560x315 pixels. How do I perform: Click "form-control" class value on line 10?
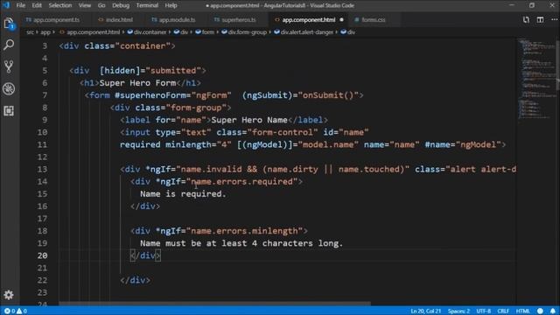coord(282,132)
